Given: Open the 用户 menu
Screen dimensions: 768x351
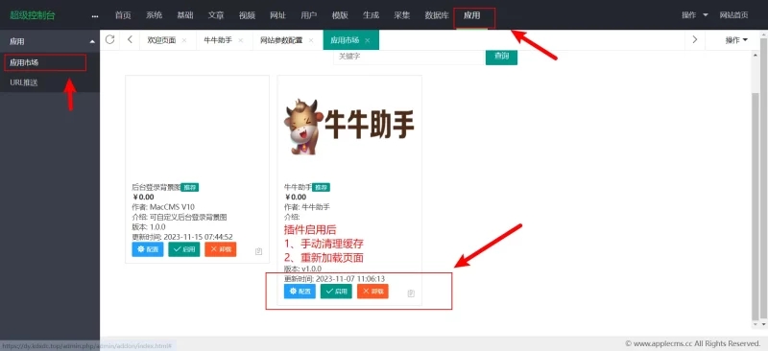Looking at the screenshot, I should click(308, 15).
